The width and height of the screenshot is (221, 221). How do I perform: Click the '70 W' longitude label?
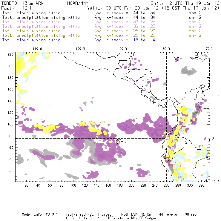(x=209, y=49)
